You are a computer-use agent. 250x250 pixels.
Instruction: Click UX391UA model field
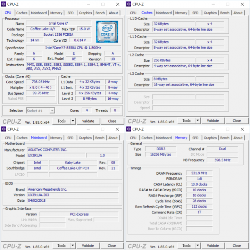[x=56, y=155]
